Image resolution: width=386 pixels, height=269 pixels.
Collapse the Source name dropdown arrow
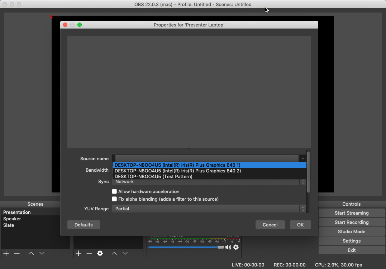(x=303, y=158)
